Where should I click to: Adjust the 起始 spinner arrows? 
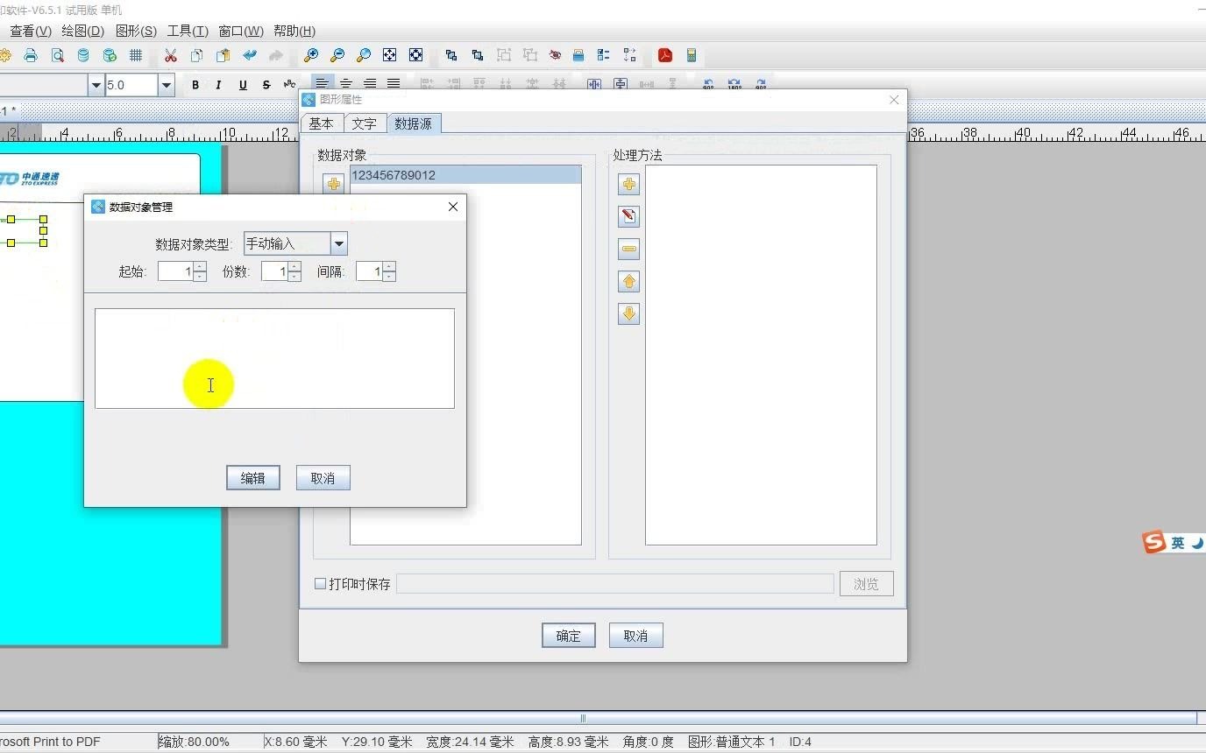tap(200, 271)
